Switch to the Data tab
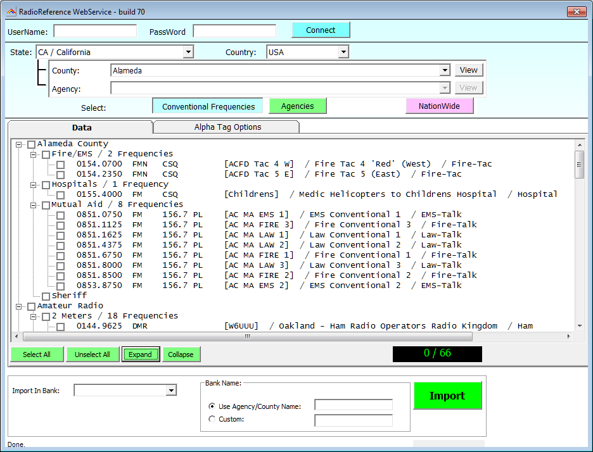The height and width of the screenshot is (452, 593). [x=81, y=127]
